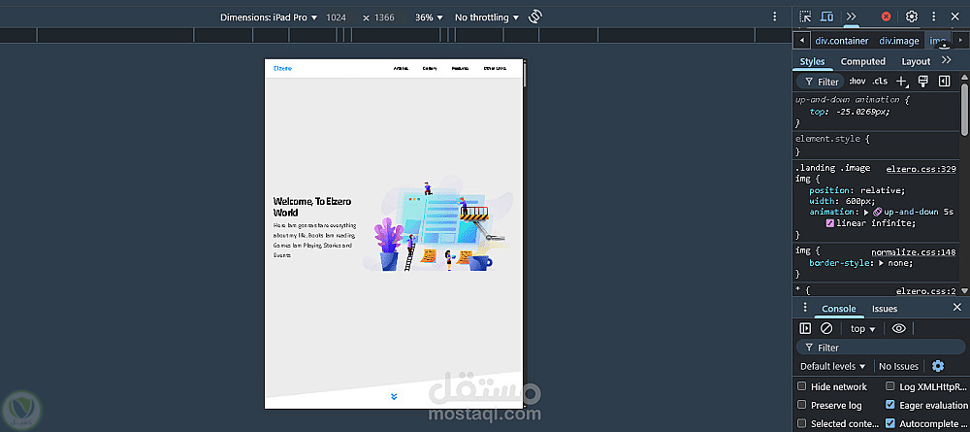Close the console drawer
The height and width of the screenshot is (432, 970).
click(x=957, y=308)
